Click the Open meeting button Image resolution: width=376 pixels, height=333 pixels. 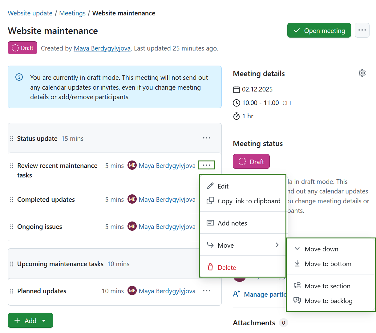pos(319,30)
